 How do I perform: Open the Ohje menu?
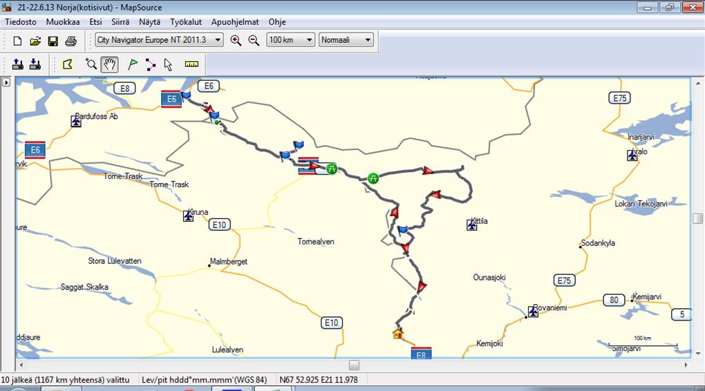[x=277, y=22]
